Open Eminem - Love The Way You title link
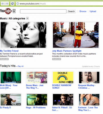The image size is (103, 114). (88, 109)
